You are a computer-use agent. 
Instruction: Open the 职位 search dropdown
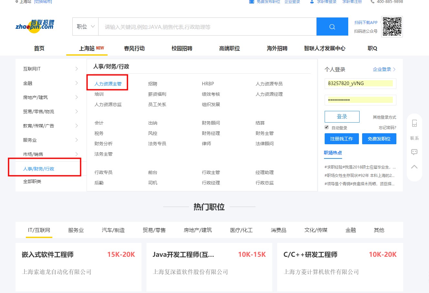pyautogui.click(x=85, y=27)
